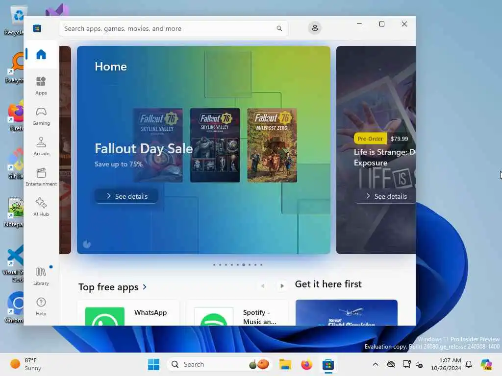Open the clock showing 1:07 AM
Screen dimensions: 502x376
point(446,364)
